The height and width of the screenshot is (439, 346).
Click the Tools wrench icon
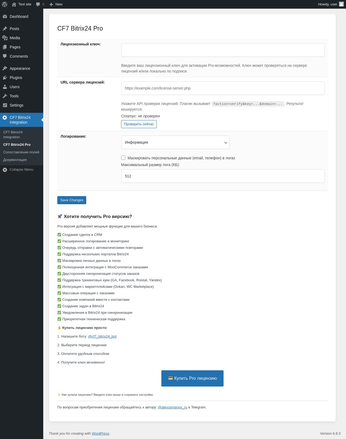click(x=5, y=96)
